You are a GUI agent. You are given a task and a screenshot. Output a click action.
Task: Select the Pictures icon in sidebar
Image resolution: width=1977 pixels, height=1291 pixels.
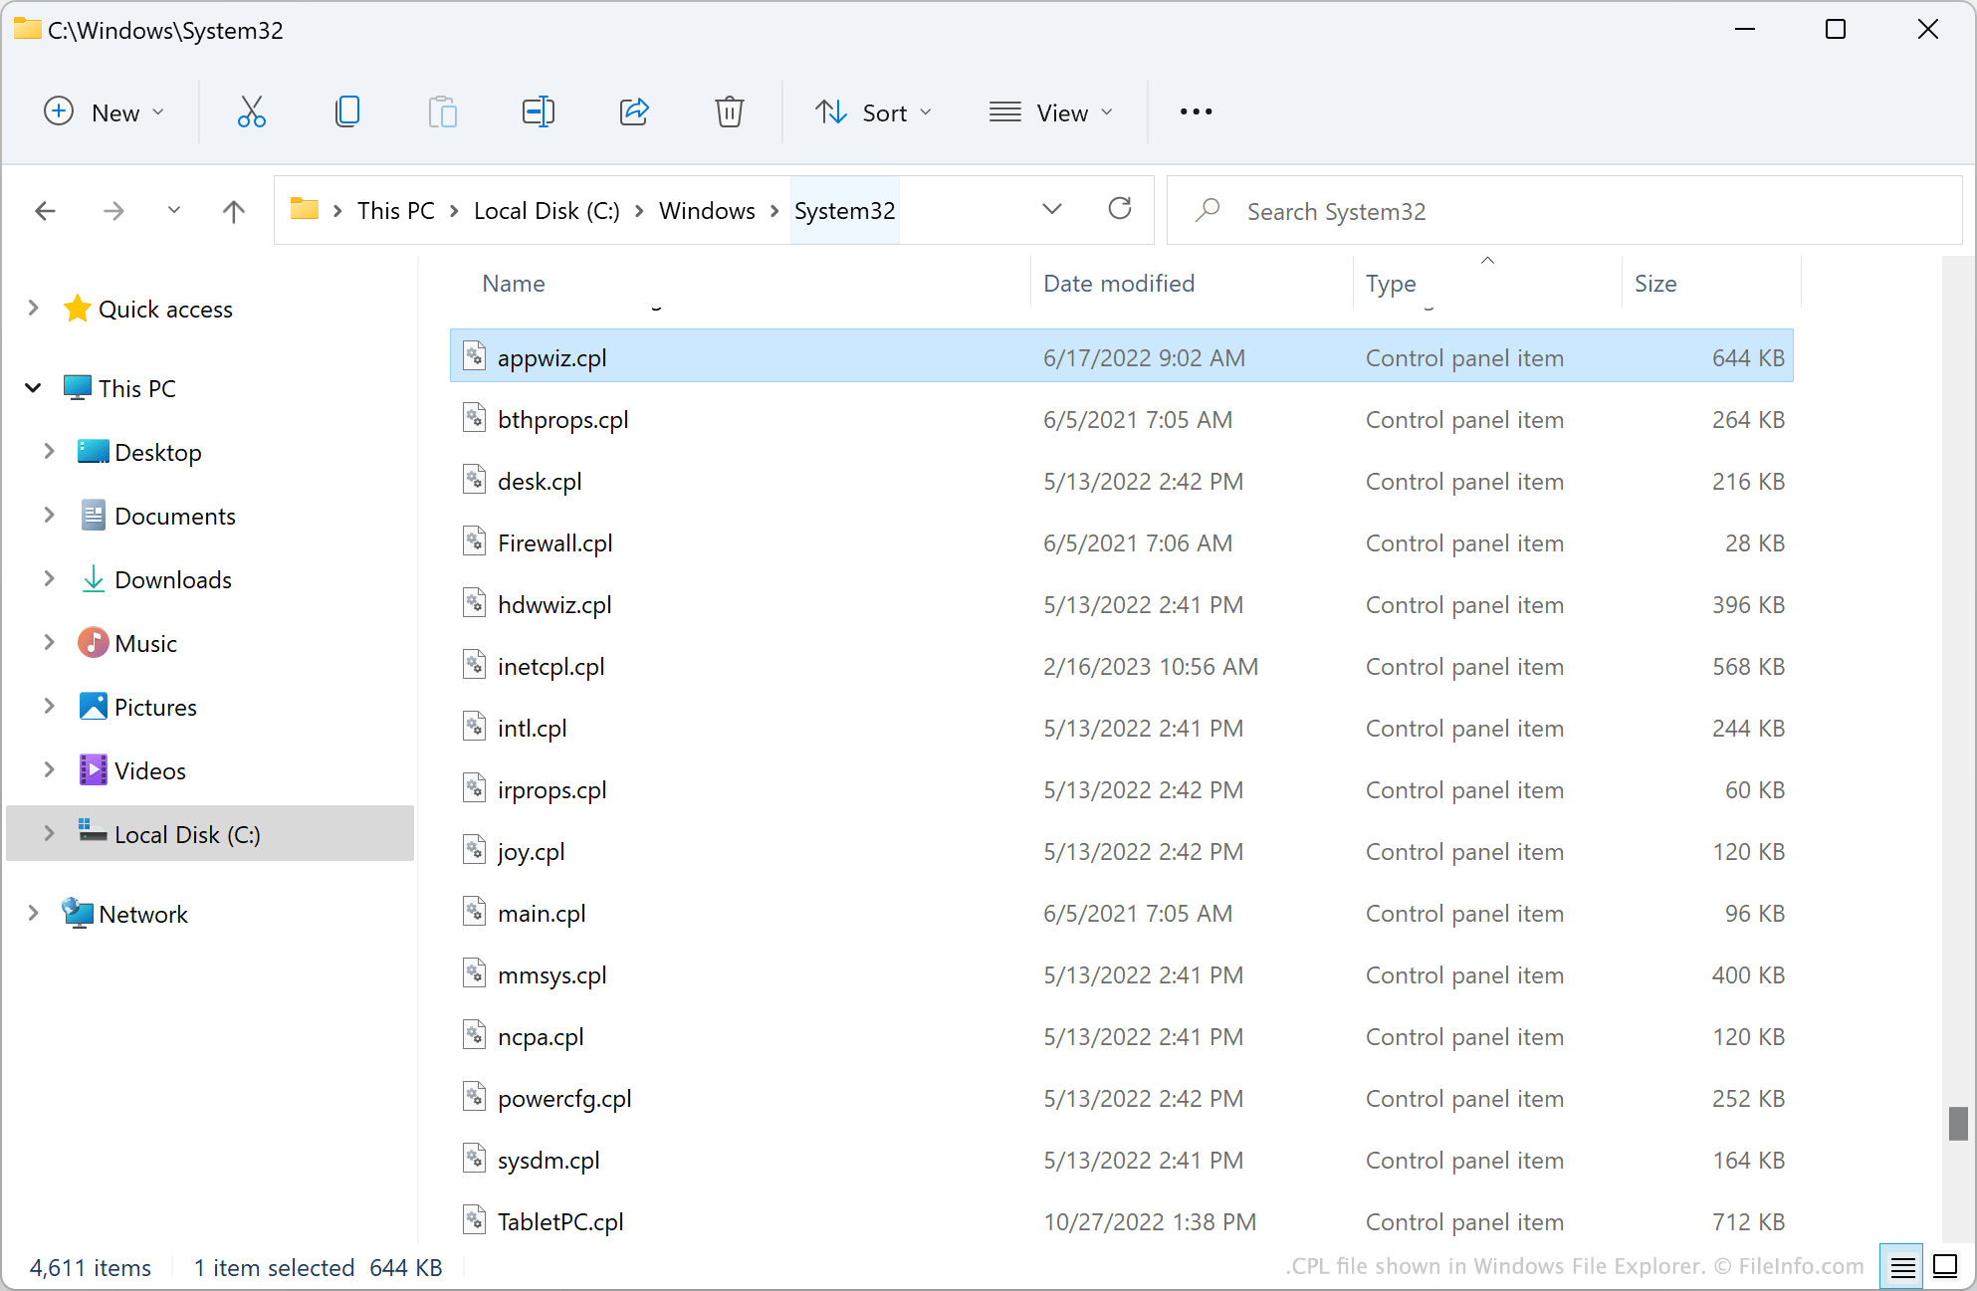pos(94,707)
